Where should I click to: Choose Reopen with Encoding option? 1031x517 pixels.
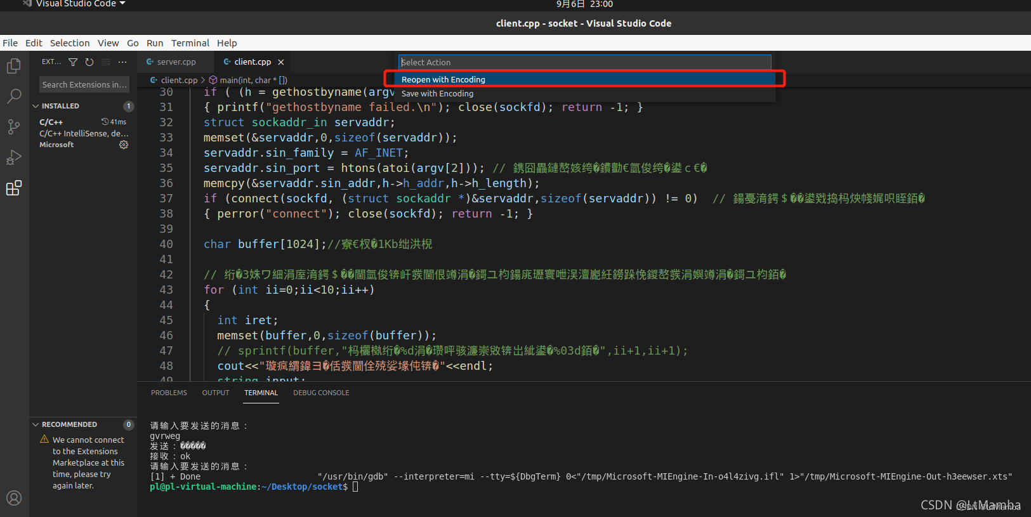(585, 79)
